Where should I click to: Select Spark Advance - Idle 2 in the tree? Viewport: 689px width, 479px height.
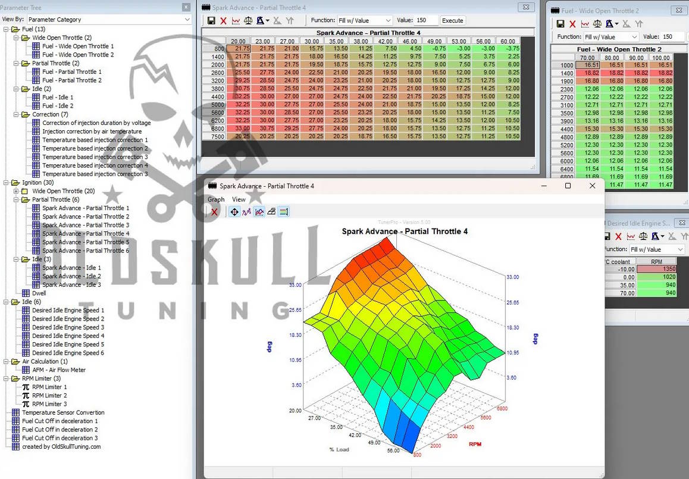(70, 276)
